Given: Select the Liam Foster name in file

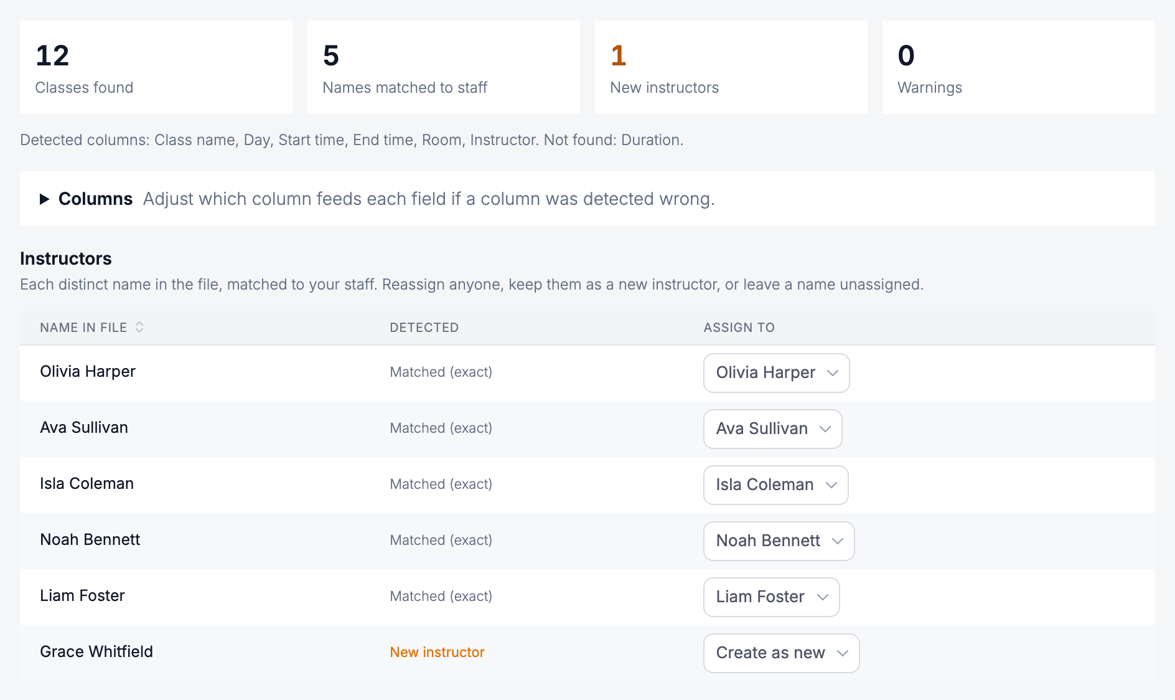Looking at the screenshot, I should (x=82, y=596).
